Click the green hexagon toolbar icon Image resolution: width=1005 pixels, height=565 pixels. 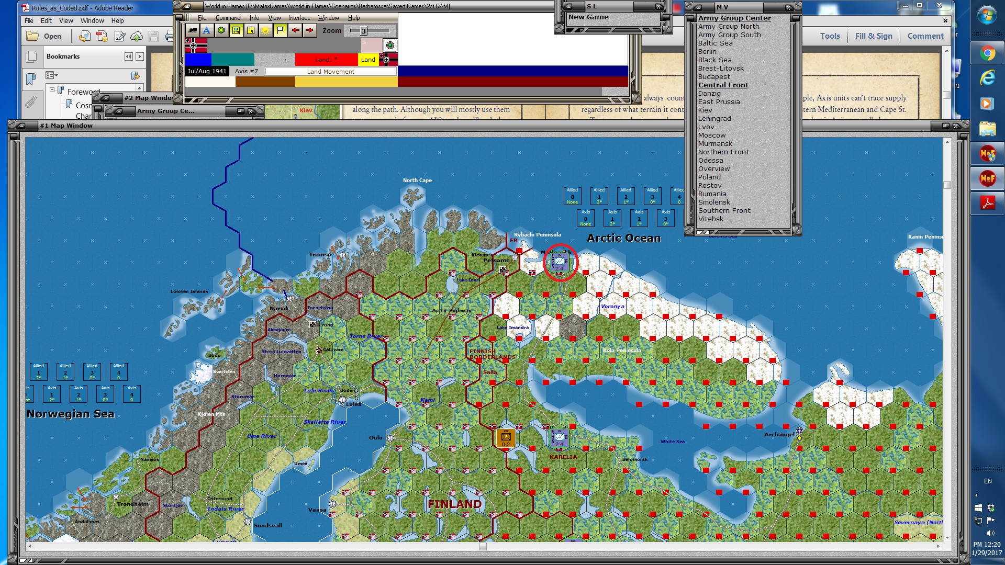point(221,30)
